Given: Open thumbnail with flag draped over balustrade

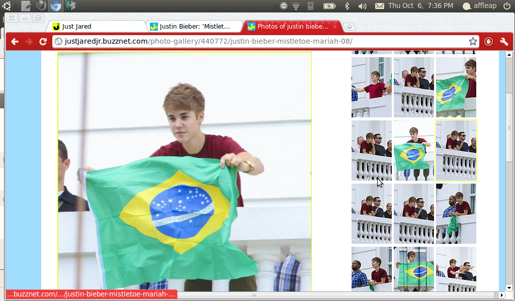Looking at the screenshot, I should pyautogui.click(x=414, y=150).
